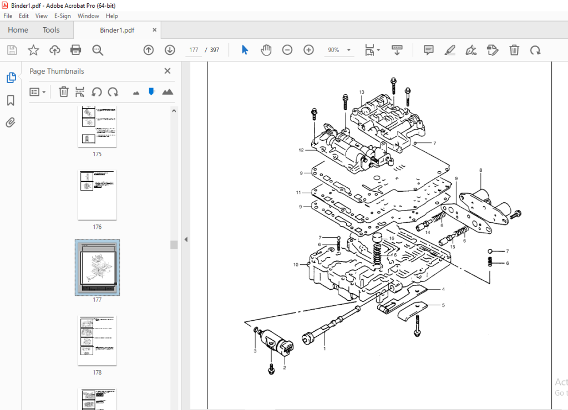Add a comment sticky note
This screenshot has height=410, width=568.
[x=429, y=50]
